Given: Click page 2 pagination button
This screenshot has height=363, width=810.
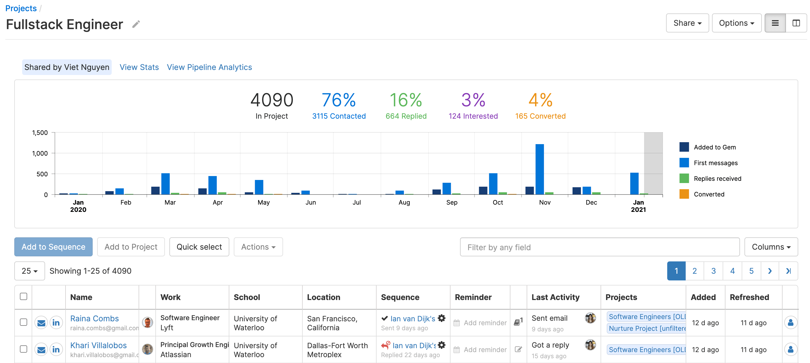Looking at the screenshot, I should [x=694, y=271].
